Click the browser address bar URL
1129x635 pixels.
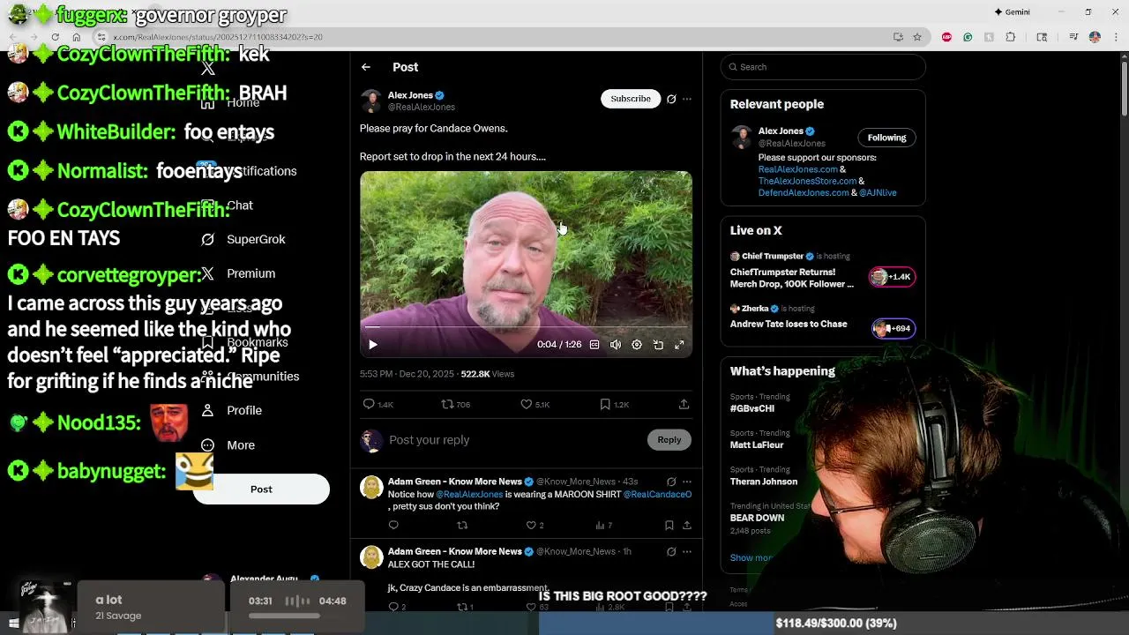click(217, 37)
